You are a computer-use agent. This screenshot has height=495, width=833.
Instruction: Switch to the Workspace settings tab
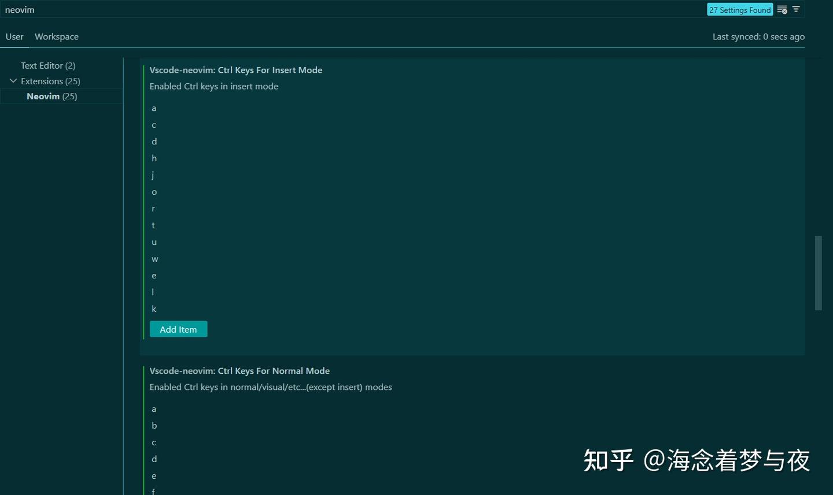56,36
